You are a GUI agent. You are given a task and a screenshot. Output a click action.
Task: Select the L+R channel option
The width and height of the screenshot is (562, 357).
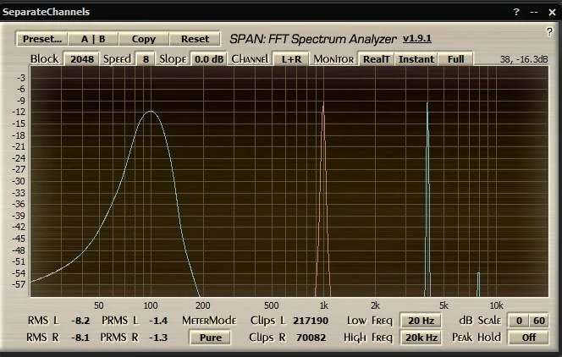tap(290, 59)
